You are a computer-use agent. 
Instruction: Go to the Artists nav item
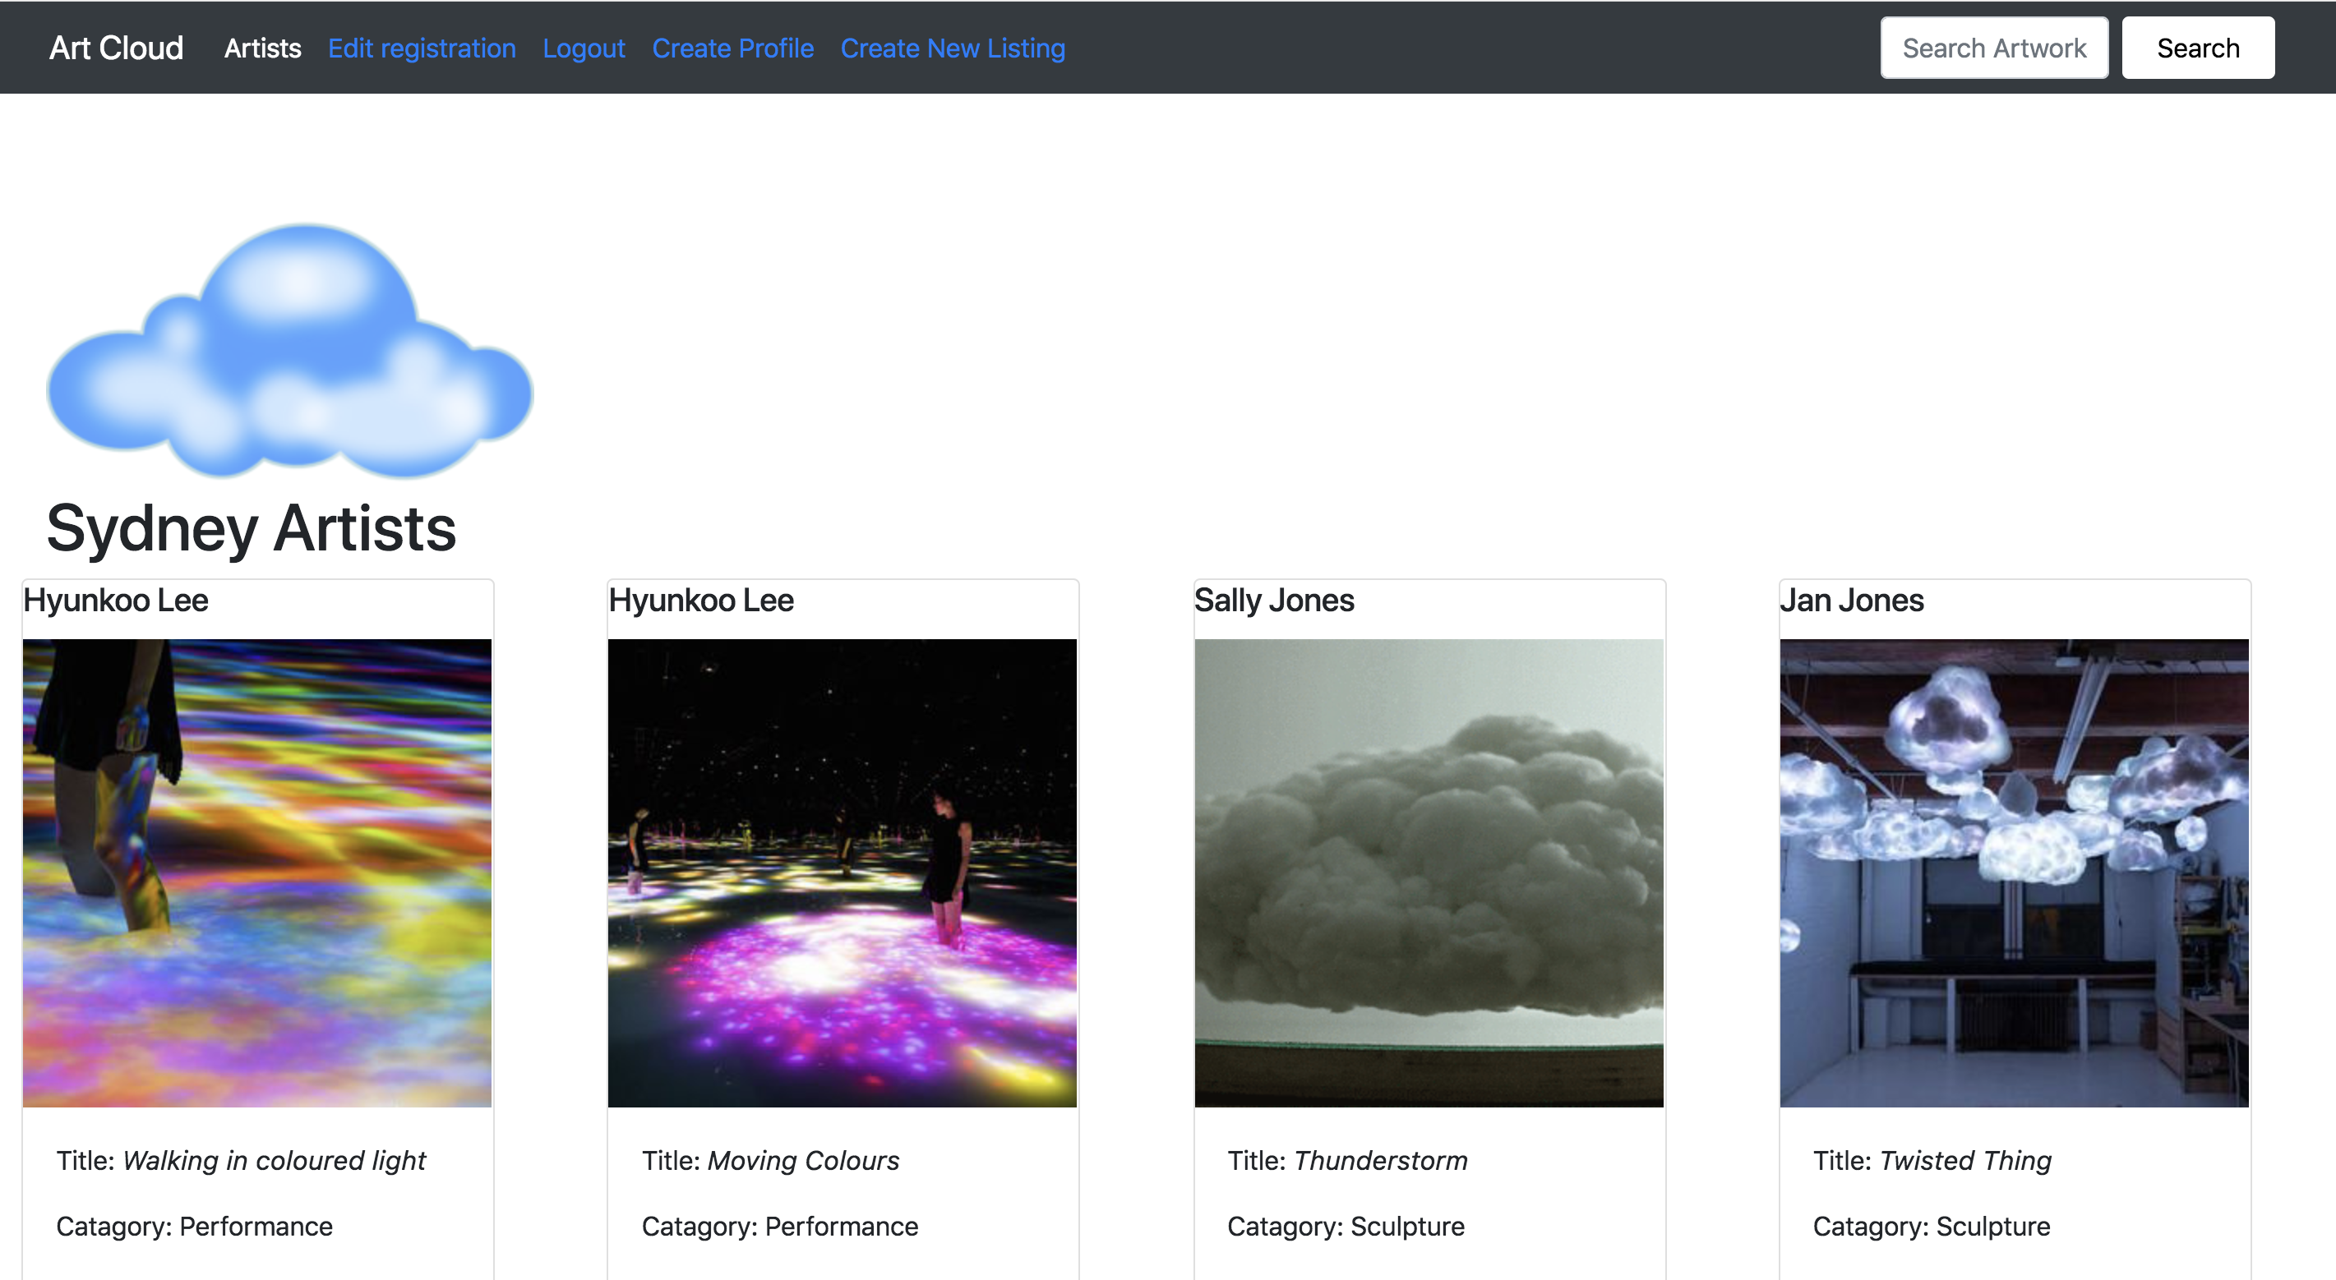262,48
